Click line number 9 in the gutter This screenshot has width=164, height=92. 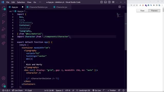pyautogui.click(x=13, y=37)
